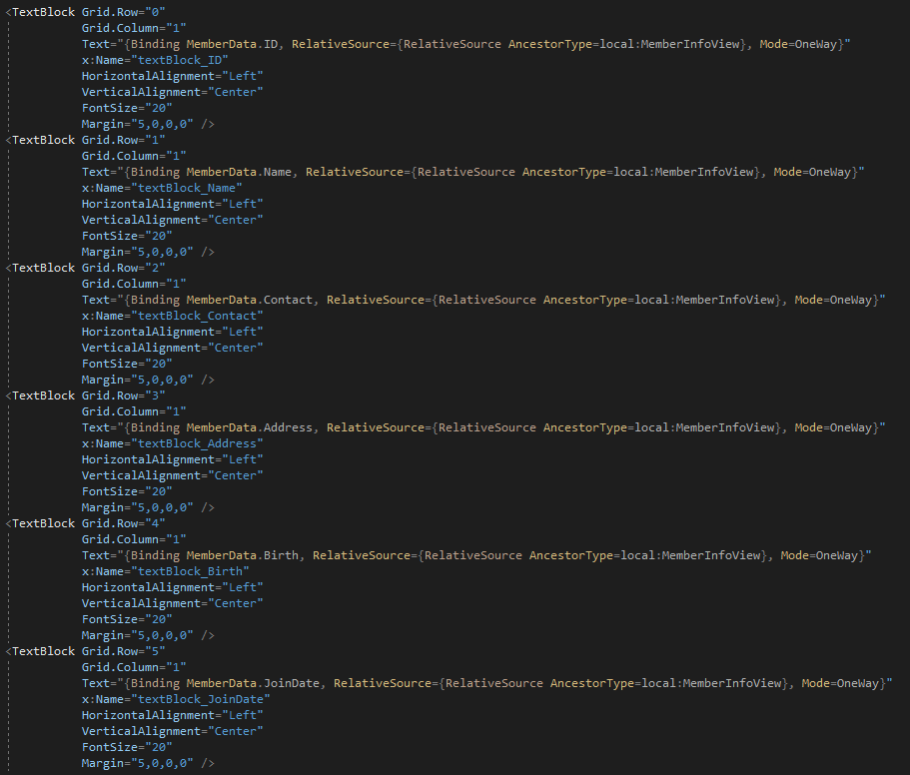Image resolution: width=910 pixels, height=775 pixels.
Task: Select the name value textBlock_Name
Action: pyautogui.click(x=186, y=188)
